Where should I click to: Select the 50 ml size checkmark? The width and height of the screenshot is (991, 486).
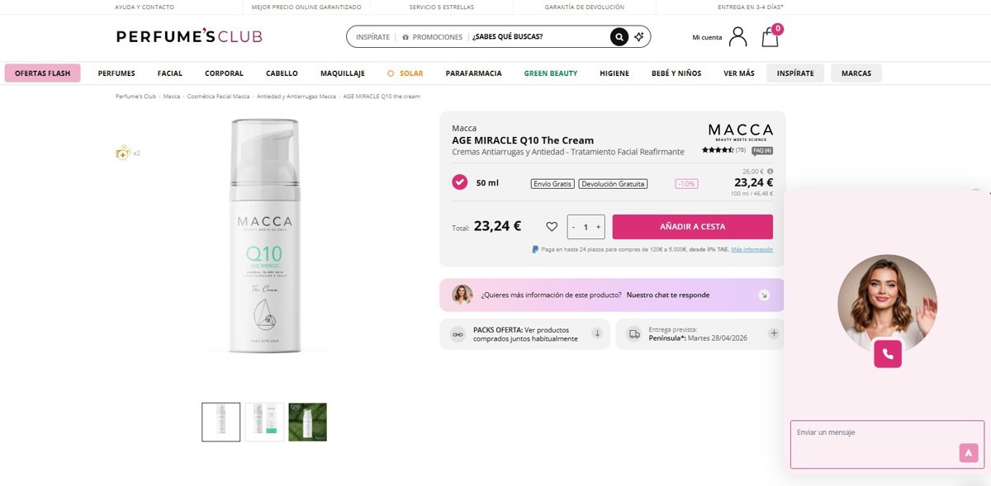pos(460,182)
